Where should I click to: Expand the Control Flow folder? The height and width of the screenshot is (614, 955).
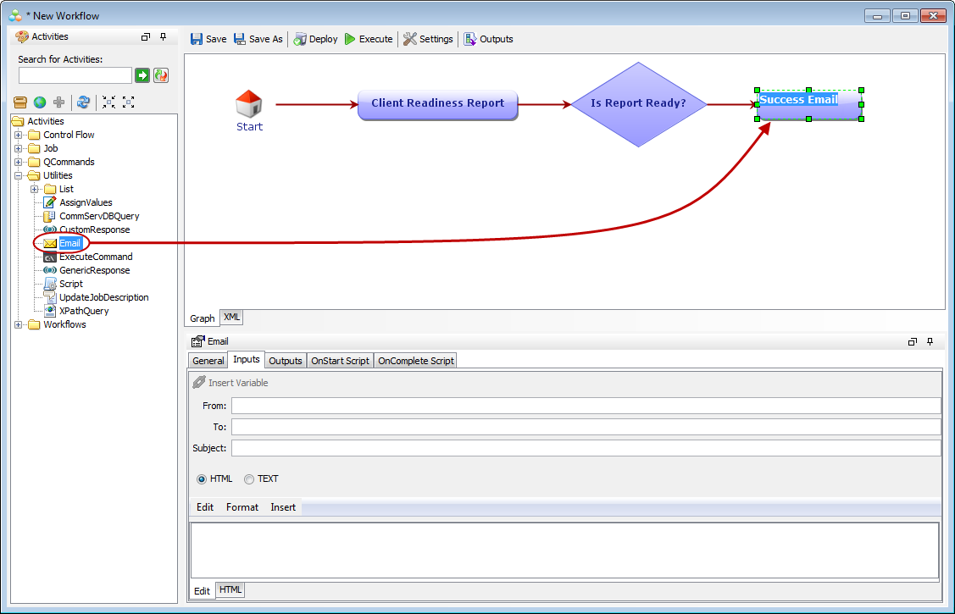coord(19,135)
